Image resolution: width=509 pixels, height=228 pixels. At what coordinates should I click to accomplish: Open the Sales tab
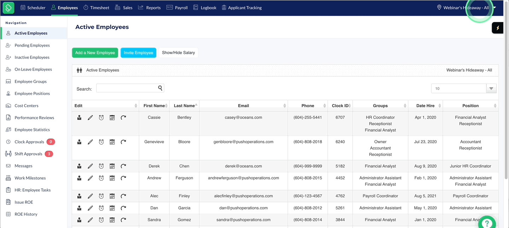coord(124,7)
